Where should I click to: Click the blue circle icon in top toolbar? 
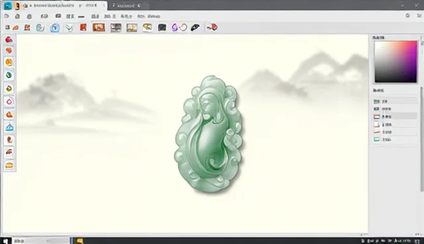[x=54, y=28]
